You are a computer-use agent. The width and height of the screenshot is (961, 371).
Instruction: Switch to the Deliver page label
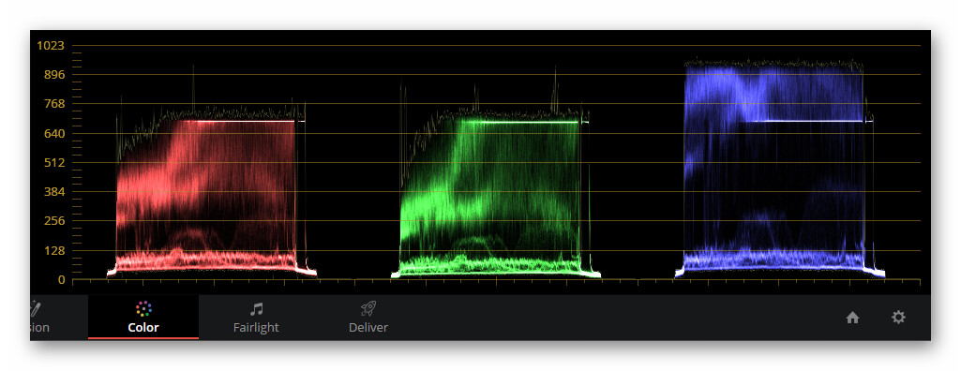pos(368,328)
